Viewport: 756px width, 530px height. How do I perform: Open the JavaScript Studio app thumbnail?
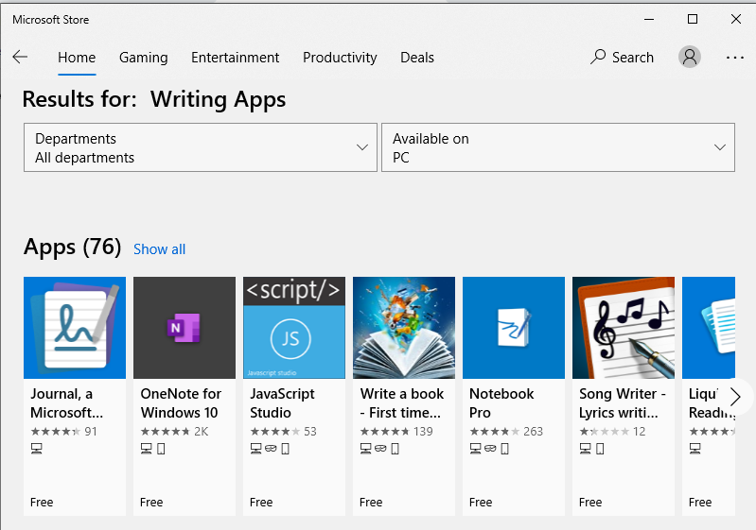(294, 327)
